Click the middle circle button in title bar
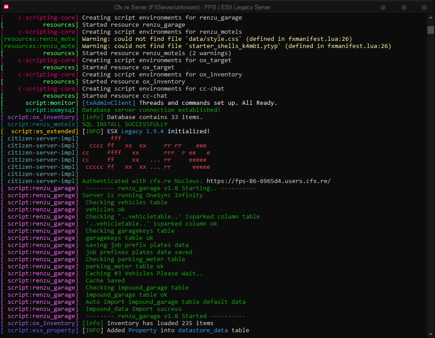The image size is (435, 338). (403, 7)
